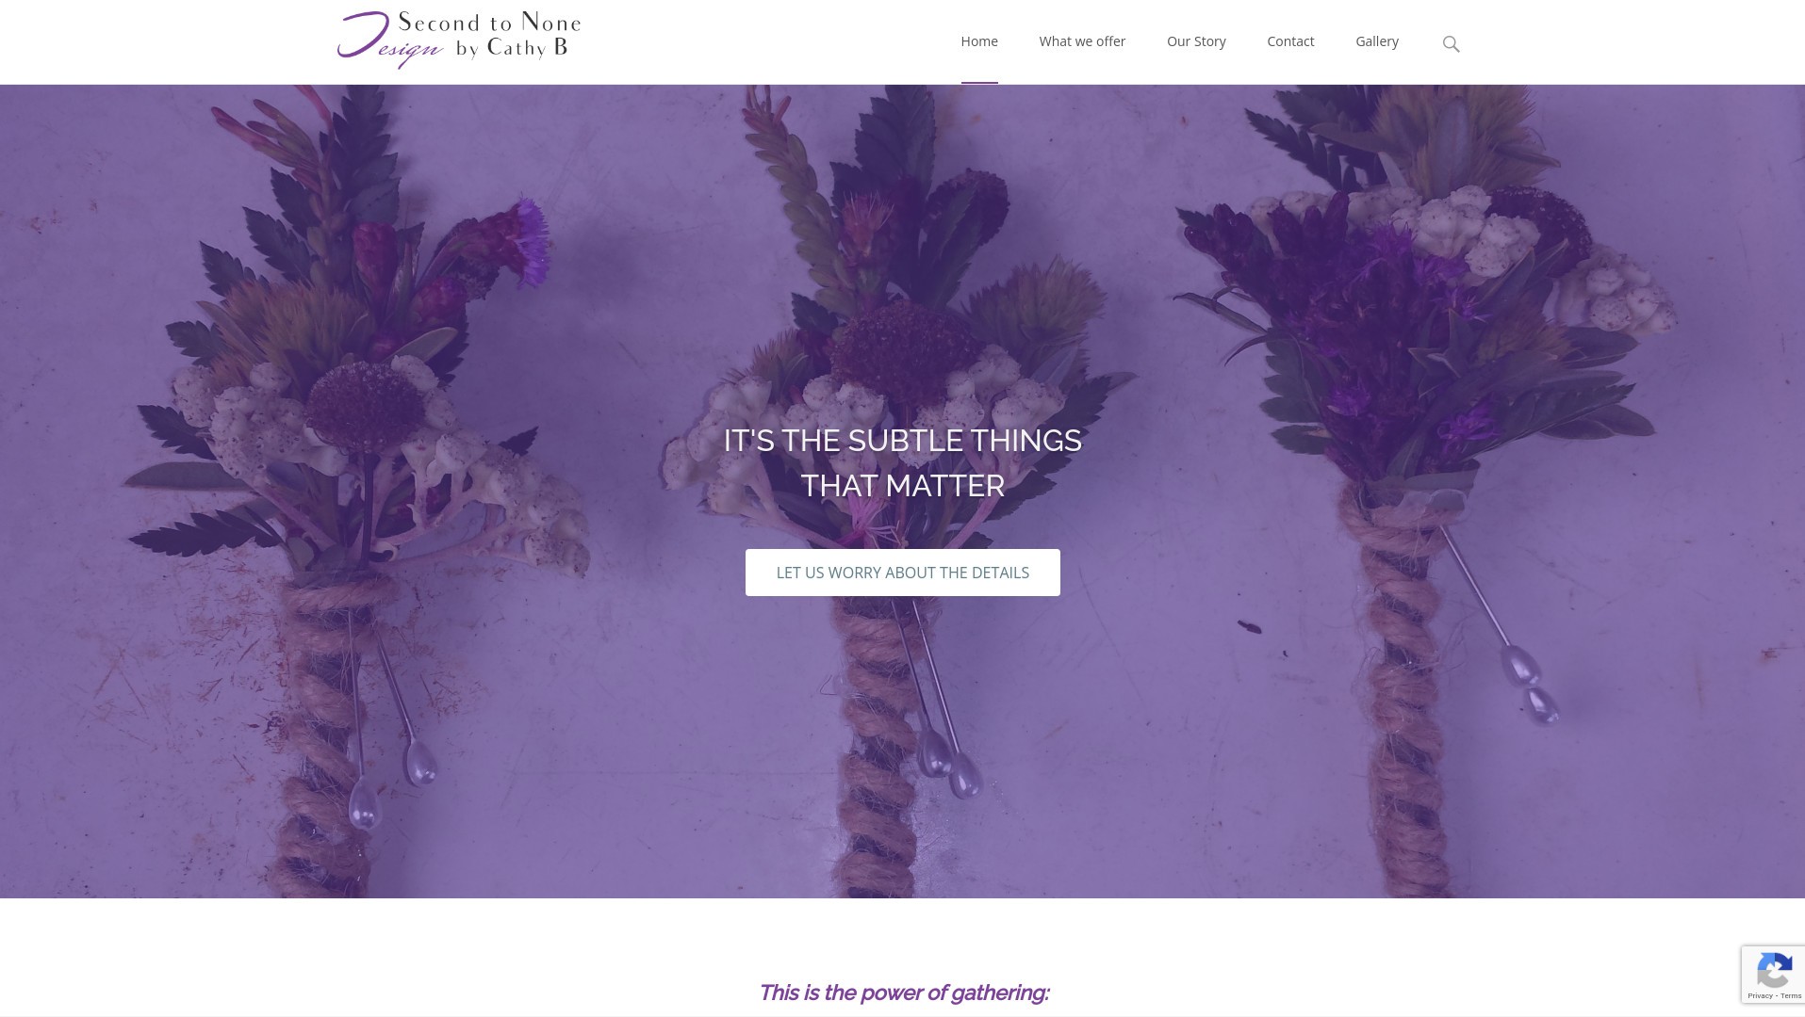Click the Second to None Design logo
This screenshot has height=1017, width=1805.
pos(459,40)
